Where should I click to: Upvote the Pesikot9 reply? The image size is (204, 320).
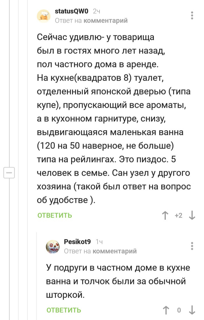point(166,310)
